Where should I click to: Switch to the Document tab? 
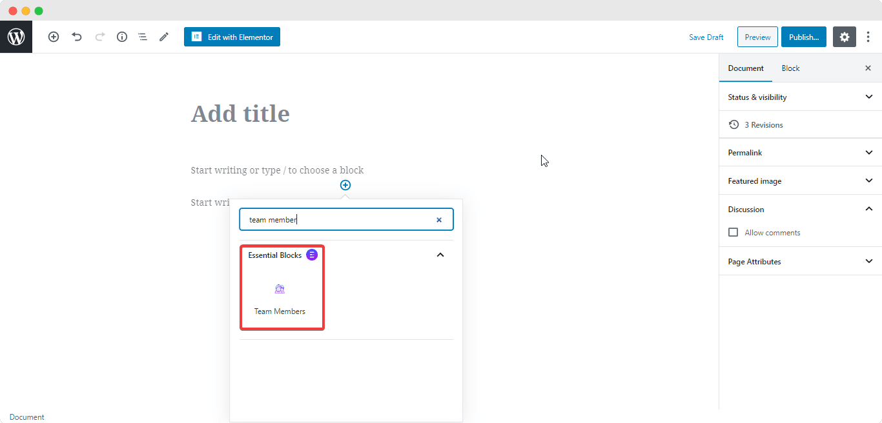coord(746,68)
